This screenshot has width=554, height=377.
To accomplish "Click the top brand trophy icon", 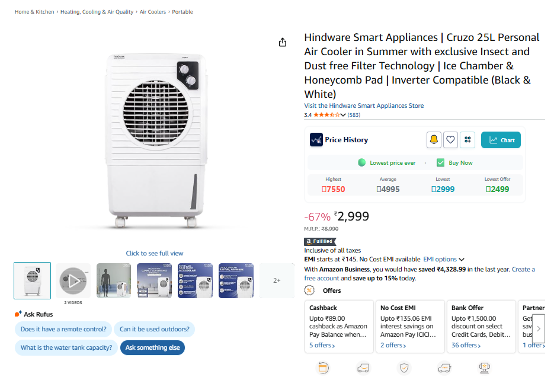I will 485,368.
